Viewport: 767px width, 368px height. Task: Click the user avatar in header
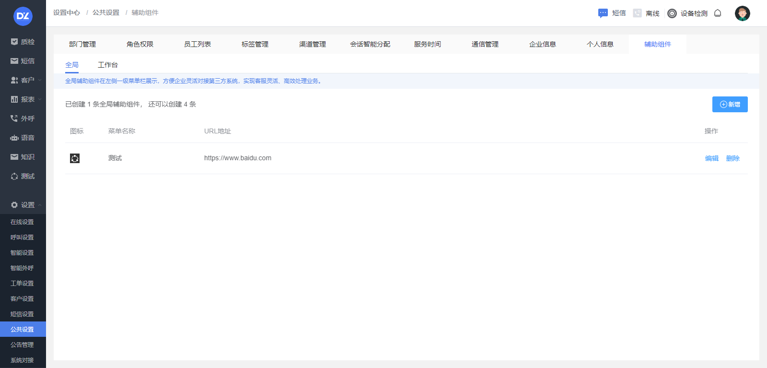pyautogui.click(x=742, y=13)
